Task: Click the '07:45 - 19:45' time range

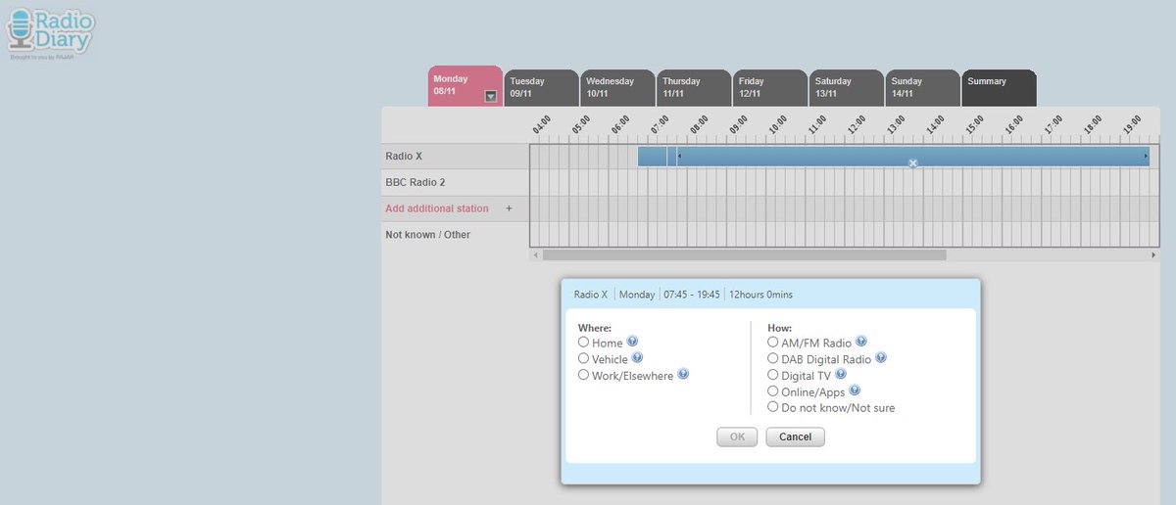Action: click(x=692, y=294)
